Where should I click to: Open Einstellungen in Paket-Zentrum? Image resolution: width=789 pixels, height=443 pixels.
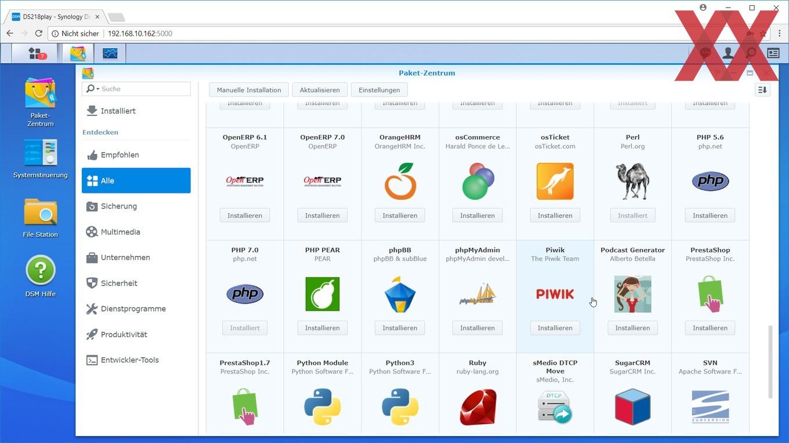tap(379, 90)
